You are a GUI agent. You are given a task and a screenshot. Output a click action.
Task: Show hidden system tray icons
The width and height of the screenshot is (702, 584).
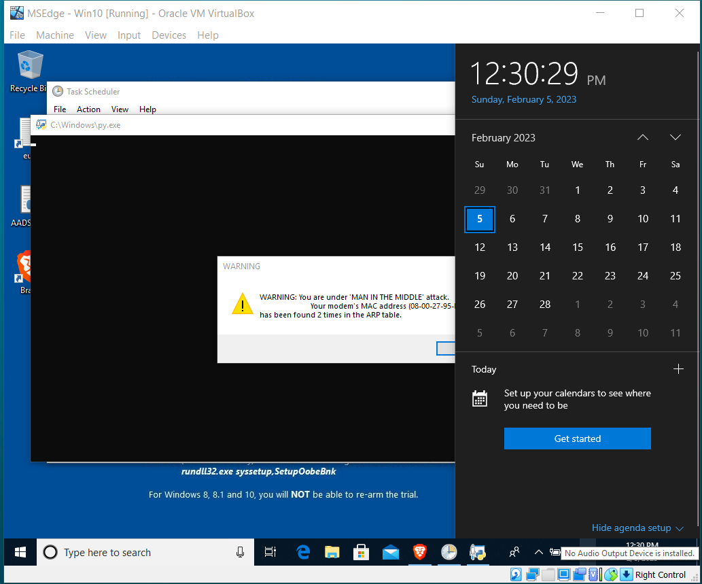(x=538, y=552)
